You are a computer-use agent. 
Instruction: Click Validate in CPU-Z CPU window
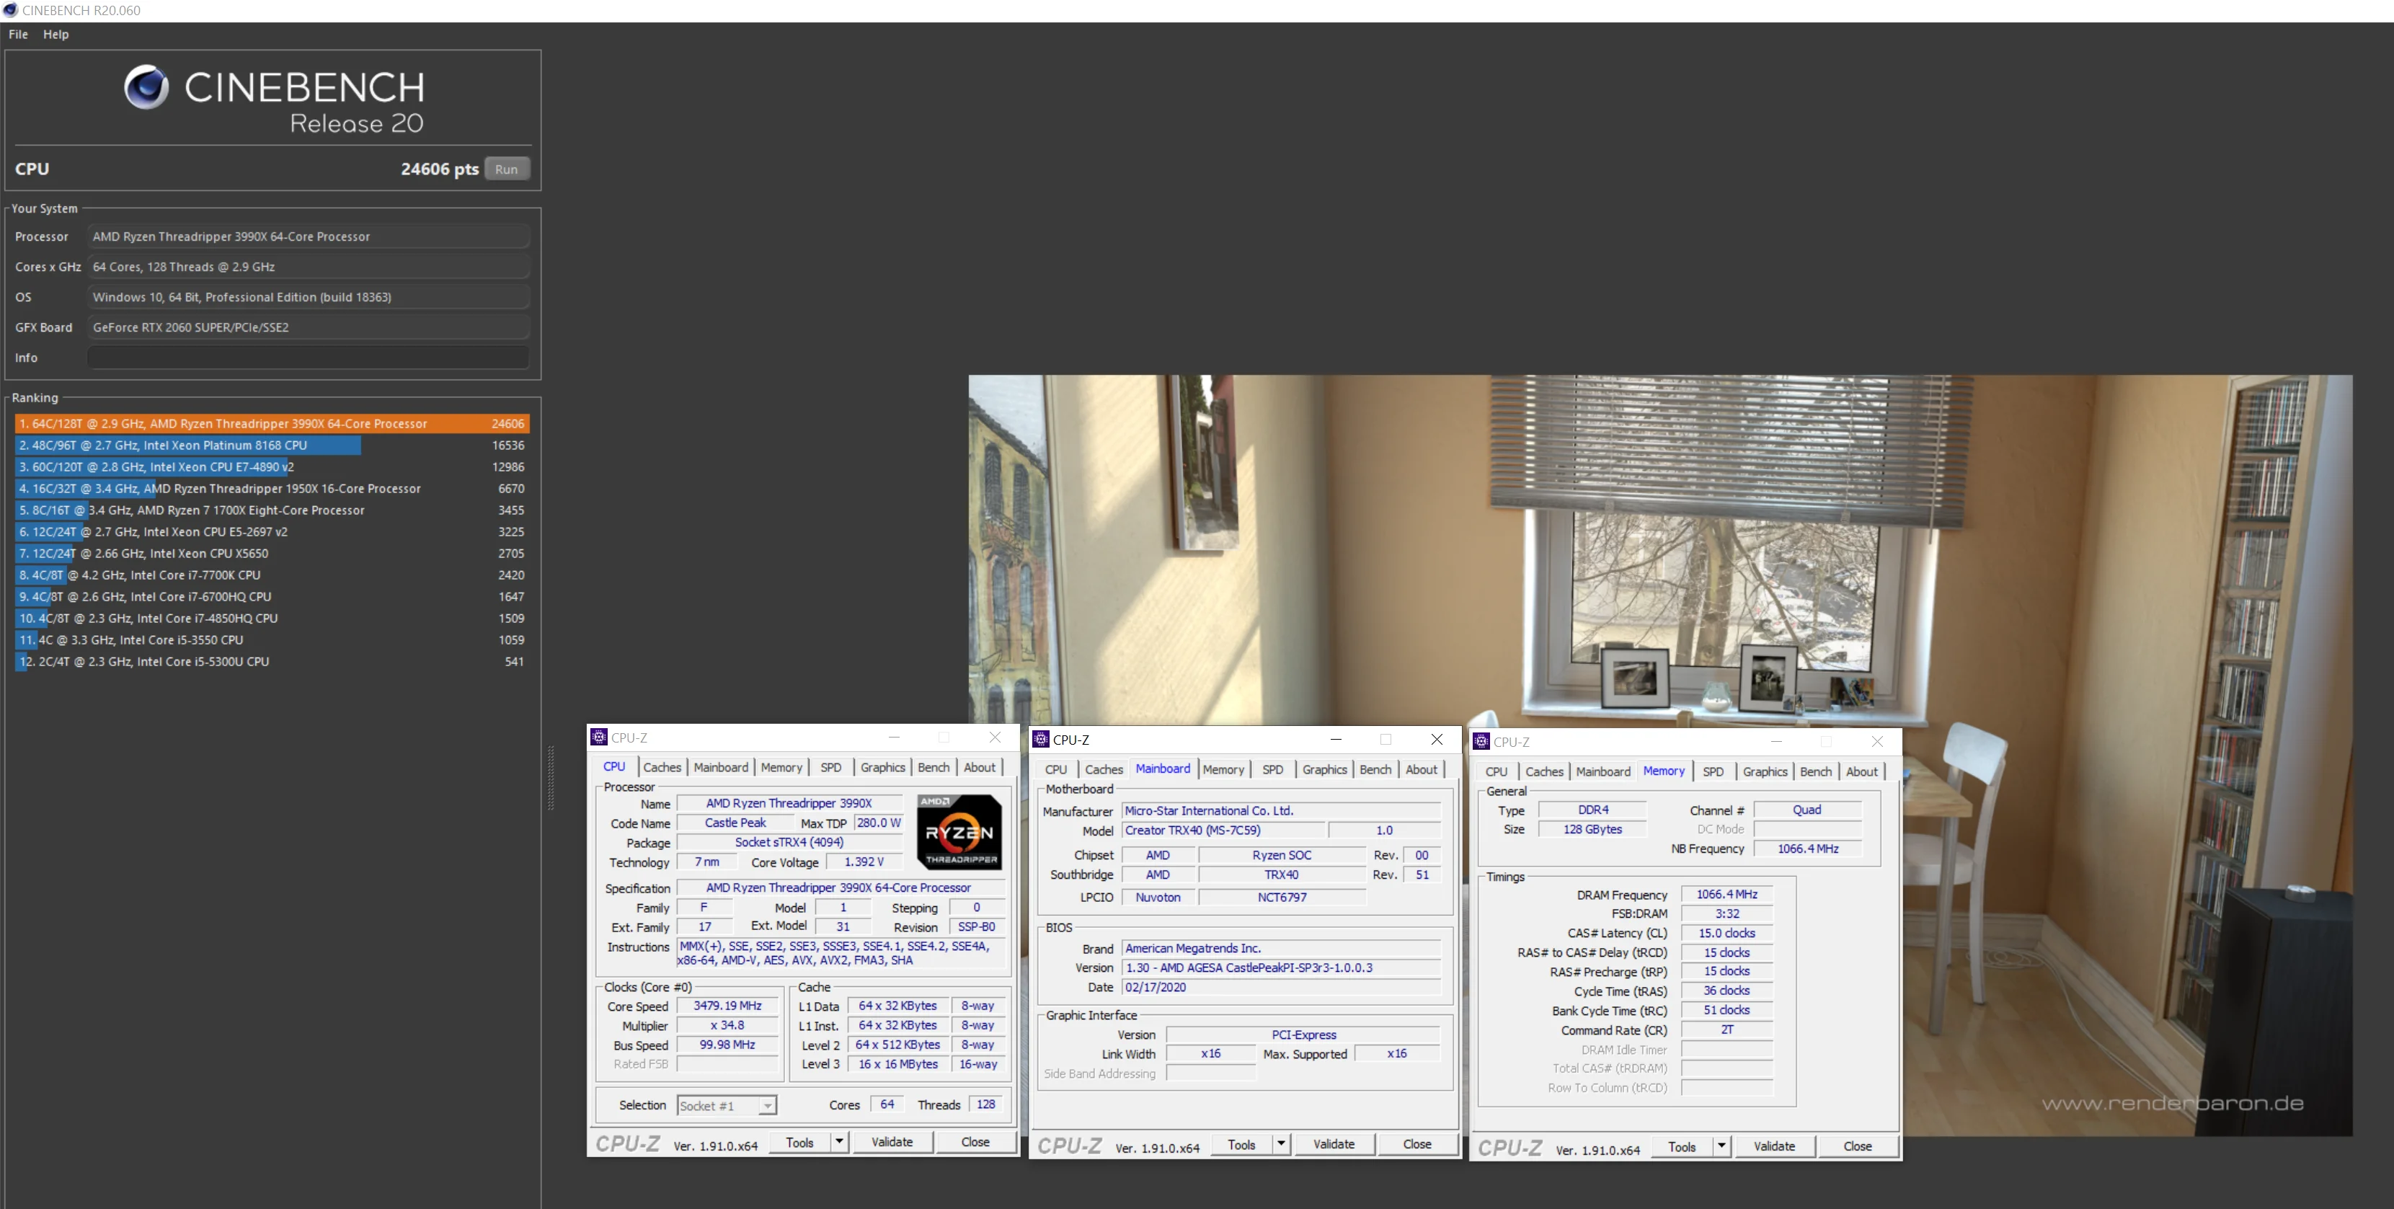click(x=892, y=1142)
